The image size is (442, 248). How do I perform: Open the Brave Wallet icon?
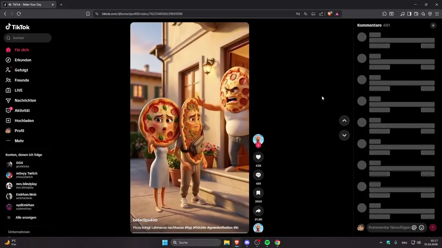416,14
